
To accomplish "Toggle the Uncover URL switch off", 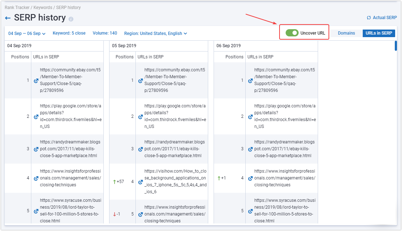I will point(292,33).
